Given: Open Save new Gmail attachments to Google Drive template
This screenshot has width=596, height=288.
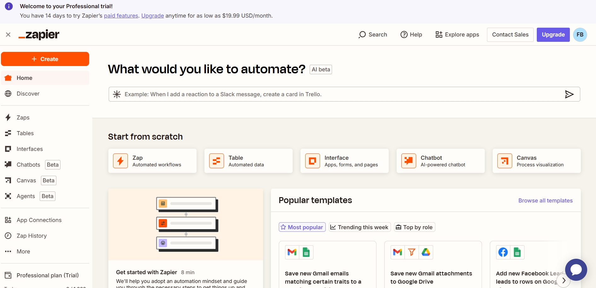Looking at the screenshot, I should point(433,264).
